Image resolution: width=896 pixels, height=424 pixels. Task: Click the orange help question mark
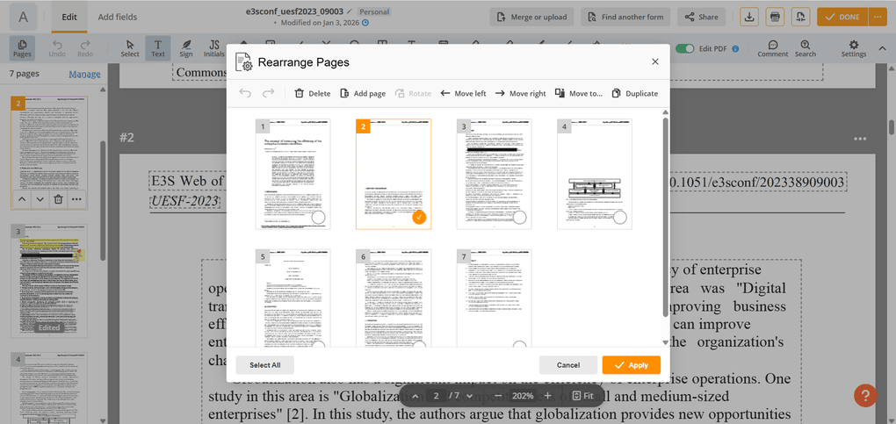(x=865, y=395)
